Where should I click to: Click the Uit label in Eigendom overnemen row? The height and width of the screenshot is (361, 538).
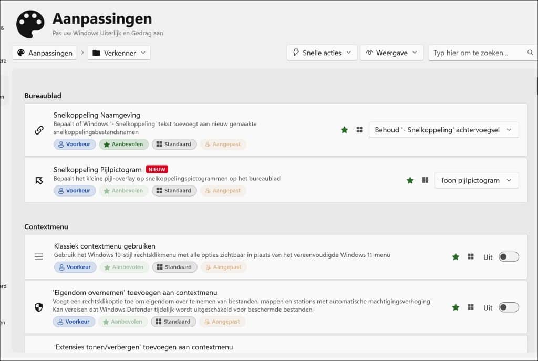pyautogui.click(x=488, y=307)
